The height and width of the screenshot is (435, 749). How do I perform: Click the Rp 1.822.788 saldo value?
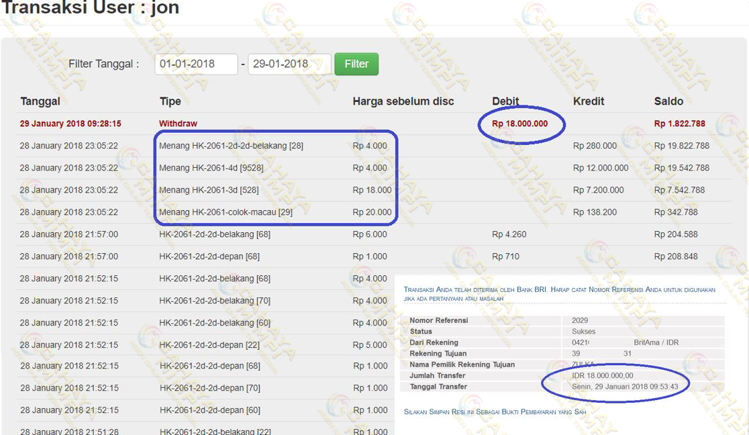pos(679,124)
